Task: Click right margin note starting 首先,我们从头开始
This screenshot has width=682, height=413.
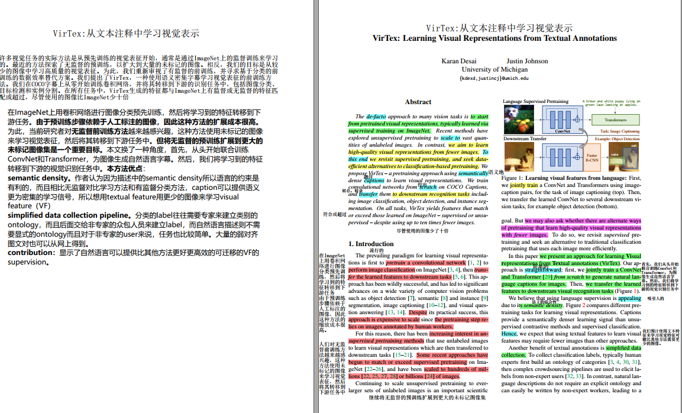Action: pyautogui.click(x=660, y=276)
